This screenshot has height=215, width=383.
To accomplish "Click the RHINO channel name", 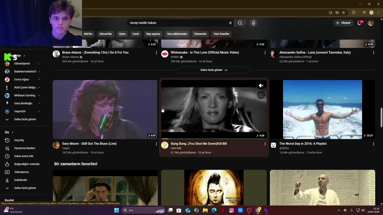I will point(175,57).
